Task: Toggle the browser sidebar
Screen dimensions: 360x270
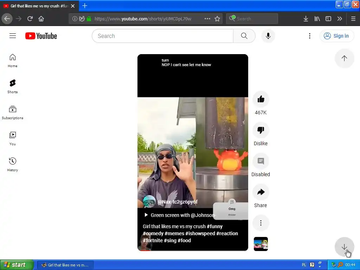Action: tap(328, 19)
